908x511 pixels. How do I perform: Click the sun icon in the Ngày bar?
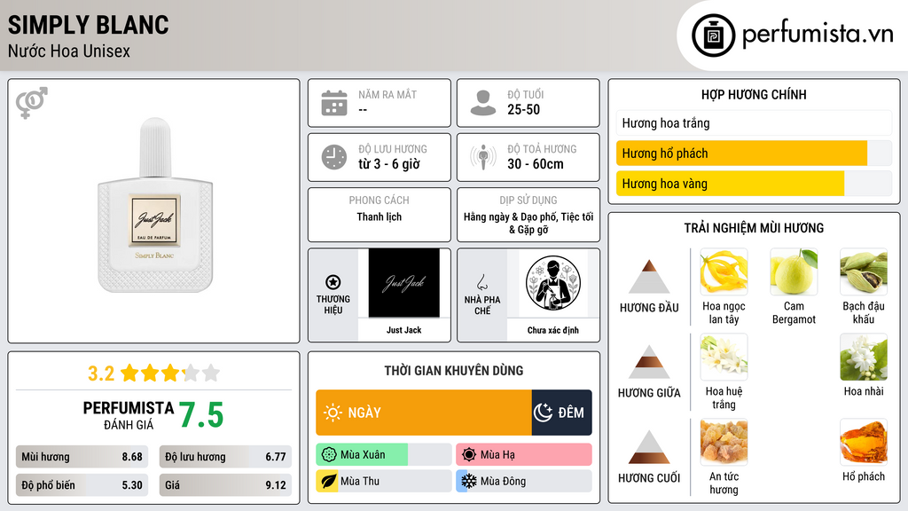[x=333, y=413]
